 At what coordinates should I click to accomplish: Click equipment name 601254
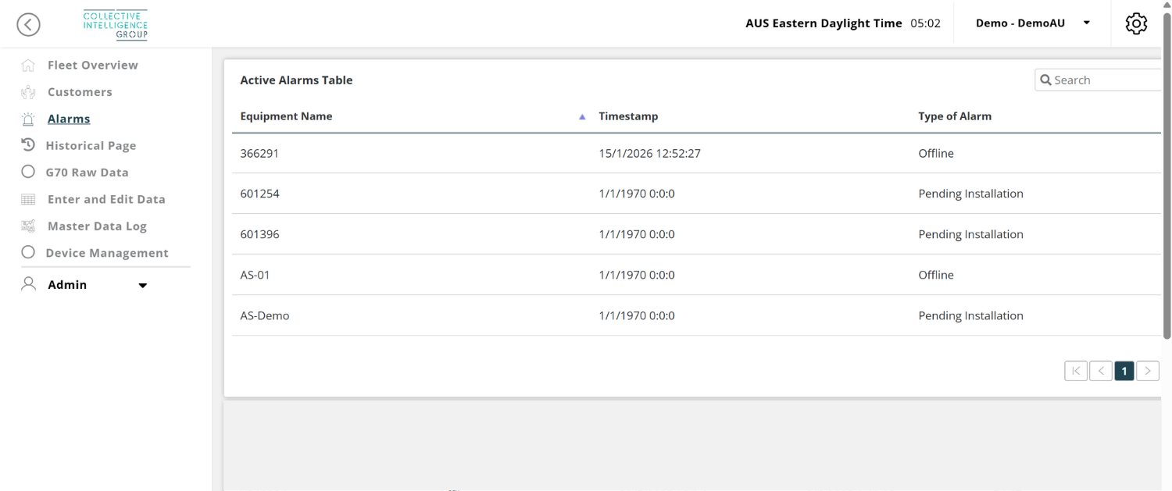point(259,194)
